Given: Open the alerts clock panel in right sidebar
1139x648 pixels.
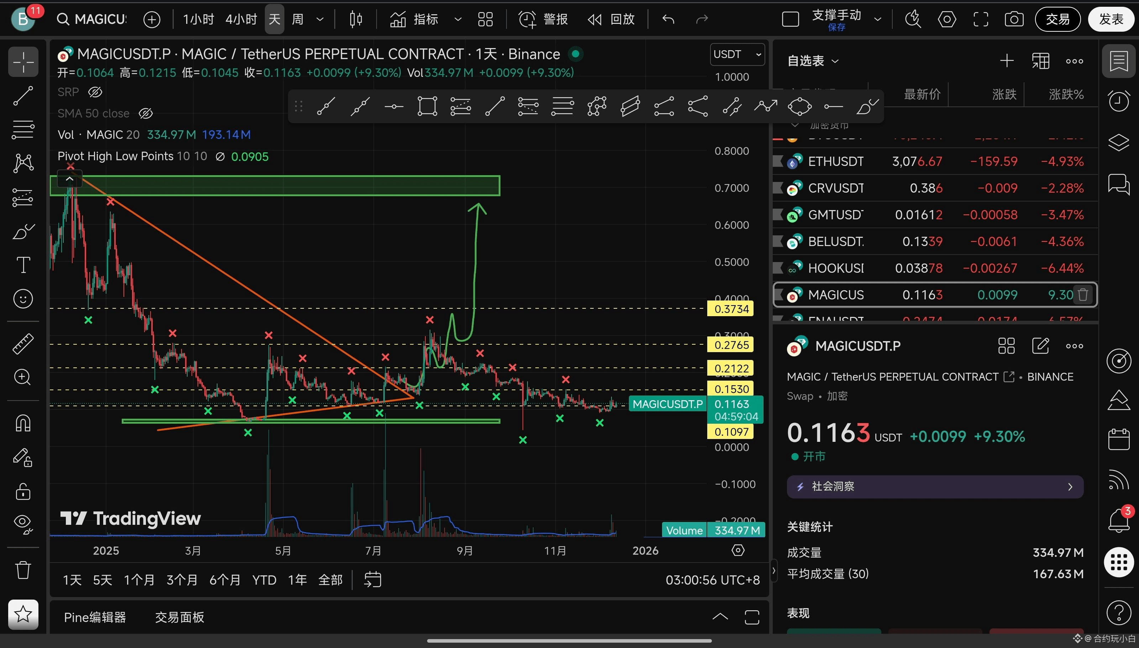Looking at the screenshot, I should click(1118, 101).
